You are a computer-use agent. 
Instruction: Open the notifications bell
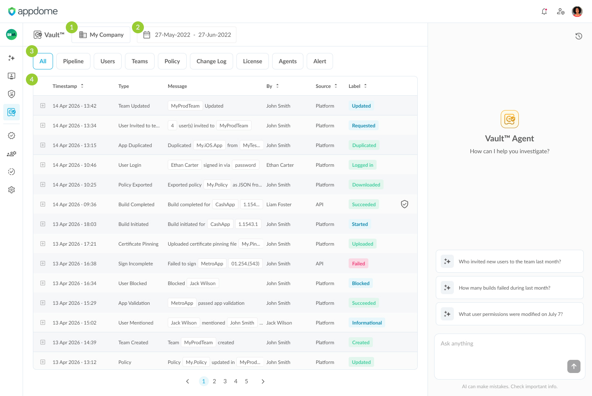pos(544,12)
